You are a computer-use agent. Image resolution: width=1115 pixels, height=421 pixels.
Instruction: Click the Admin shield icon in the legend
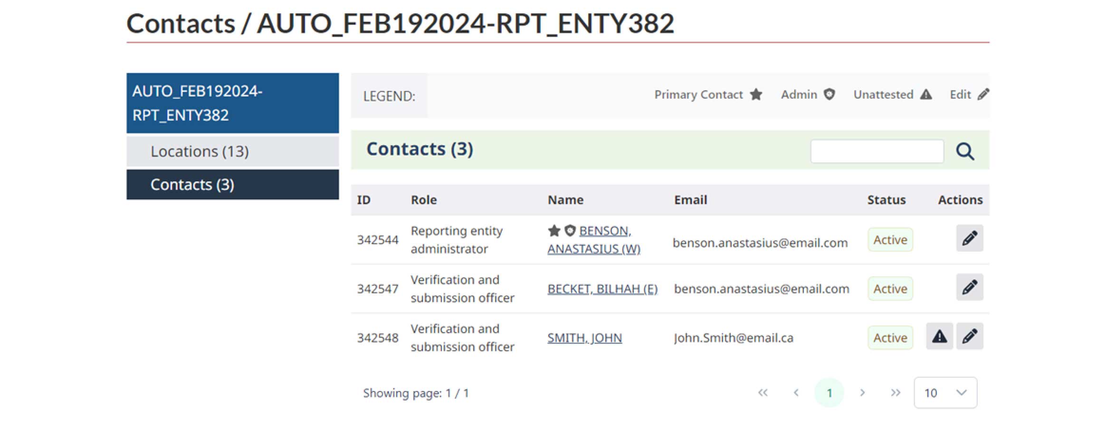coord(829,94)
